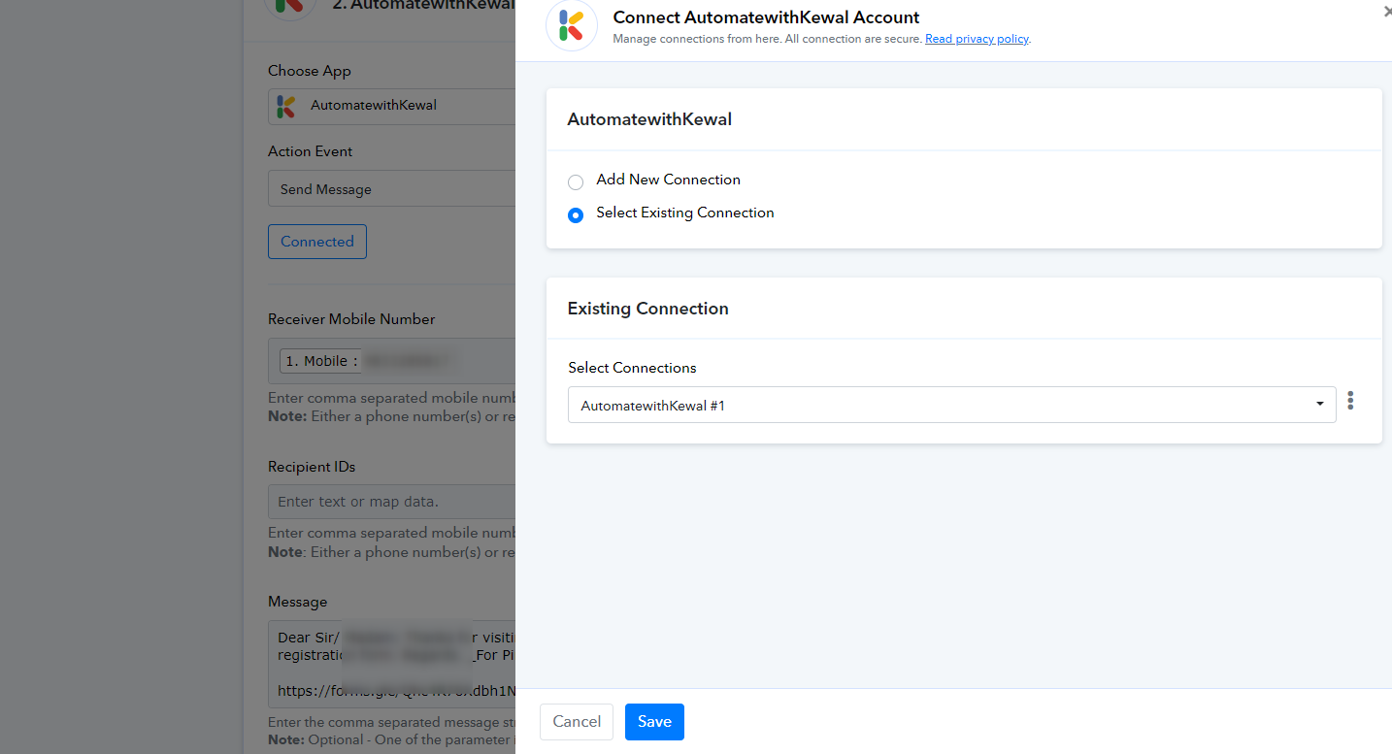This screenshot has height=754, width=1392.
Task: Open the three-dot connection options menu
Action: 1350,402
